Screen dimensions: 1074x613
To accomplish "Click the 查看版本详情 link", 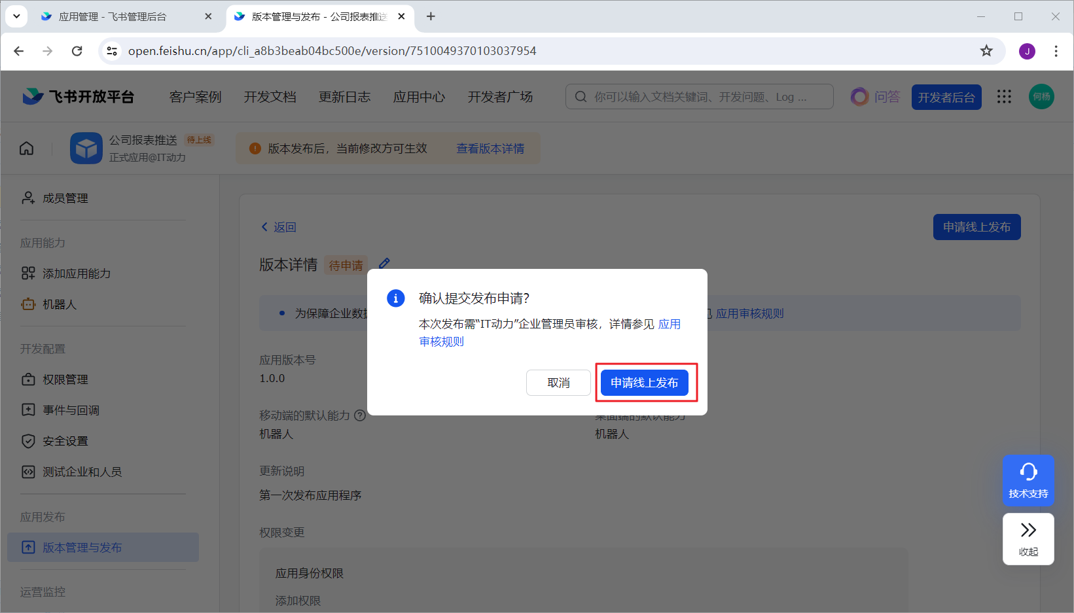I will click(x=490, y=149).
